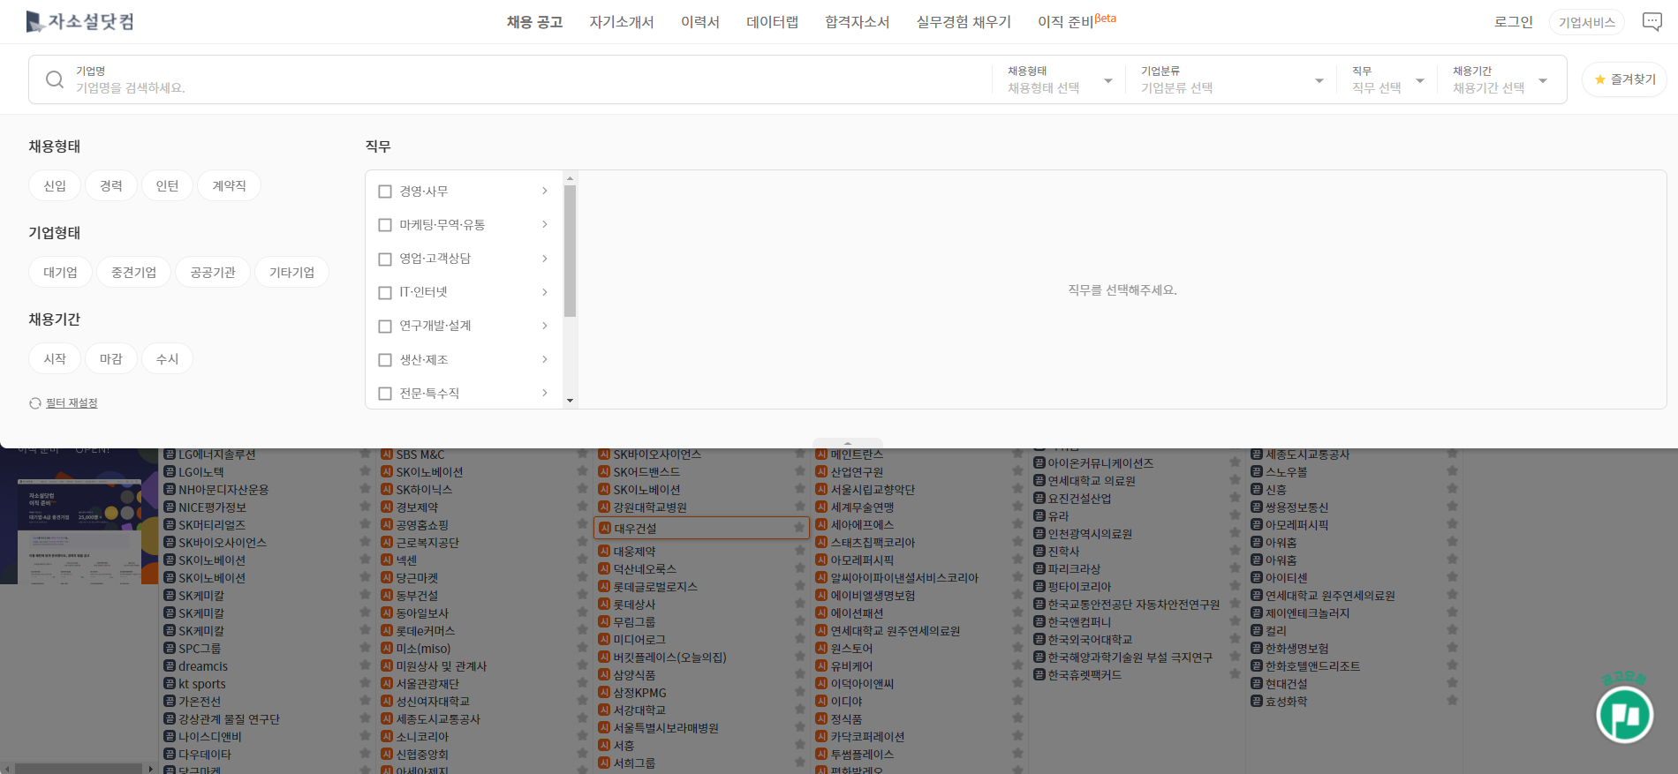Expand 마케팅·무역·유통 subcategories chevron
1678x774 pixels.
(545, 224)
